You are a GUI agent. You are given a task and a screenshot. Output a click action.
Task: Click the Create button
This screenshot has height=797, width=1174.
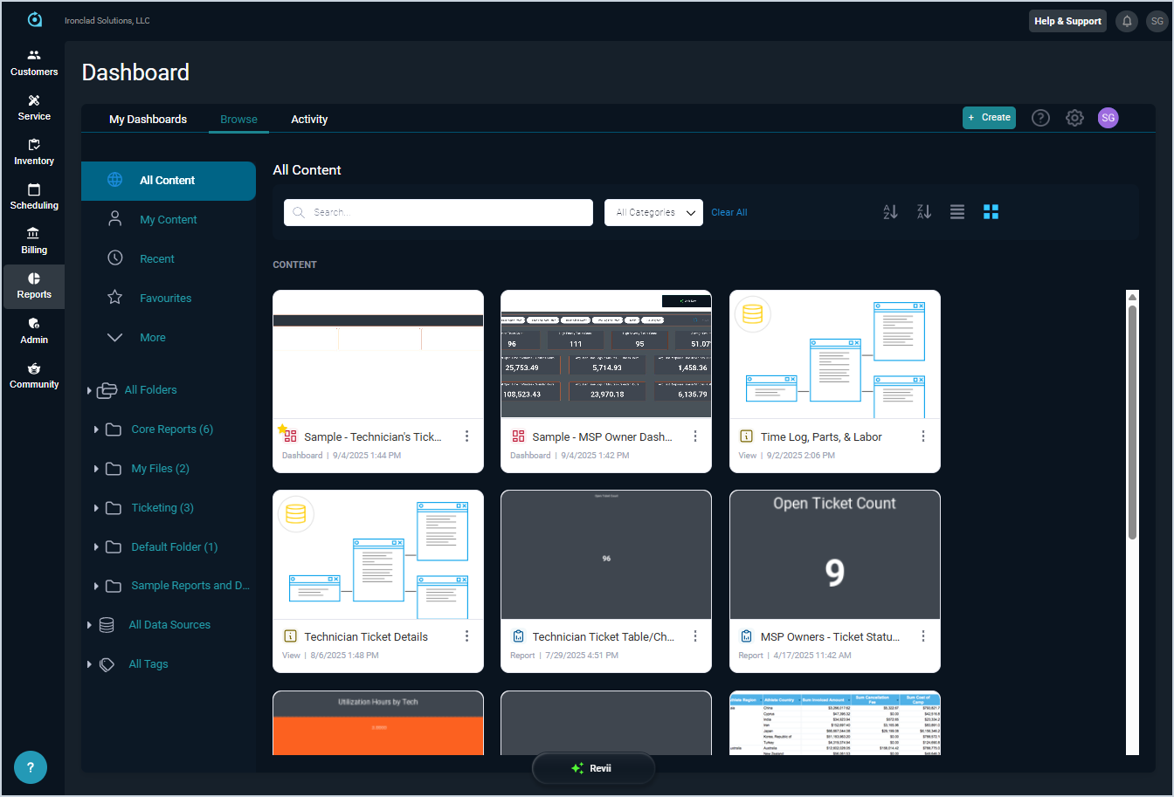[989, 118]
